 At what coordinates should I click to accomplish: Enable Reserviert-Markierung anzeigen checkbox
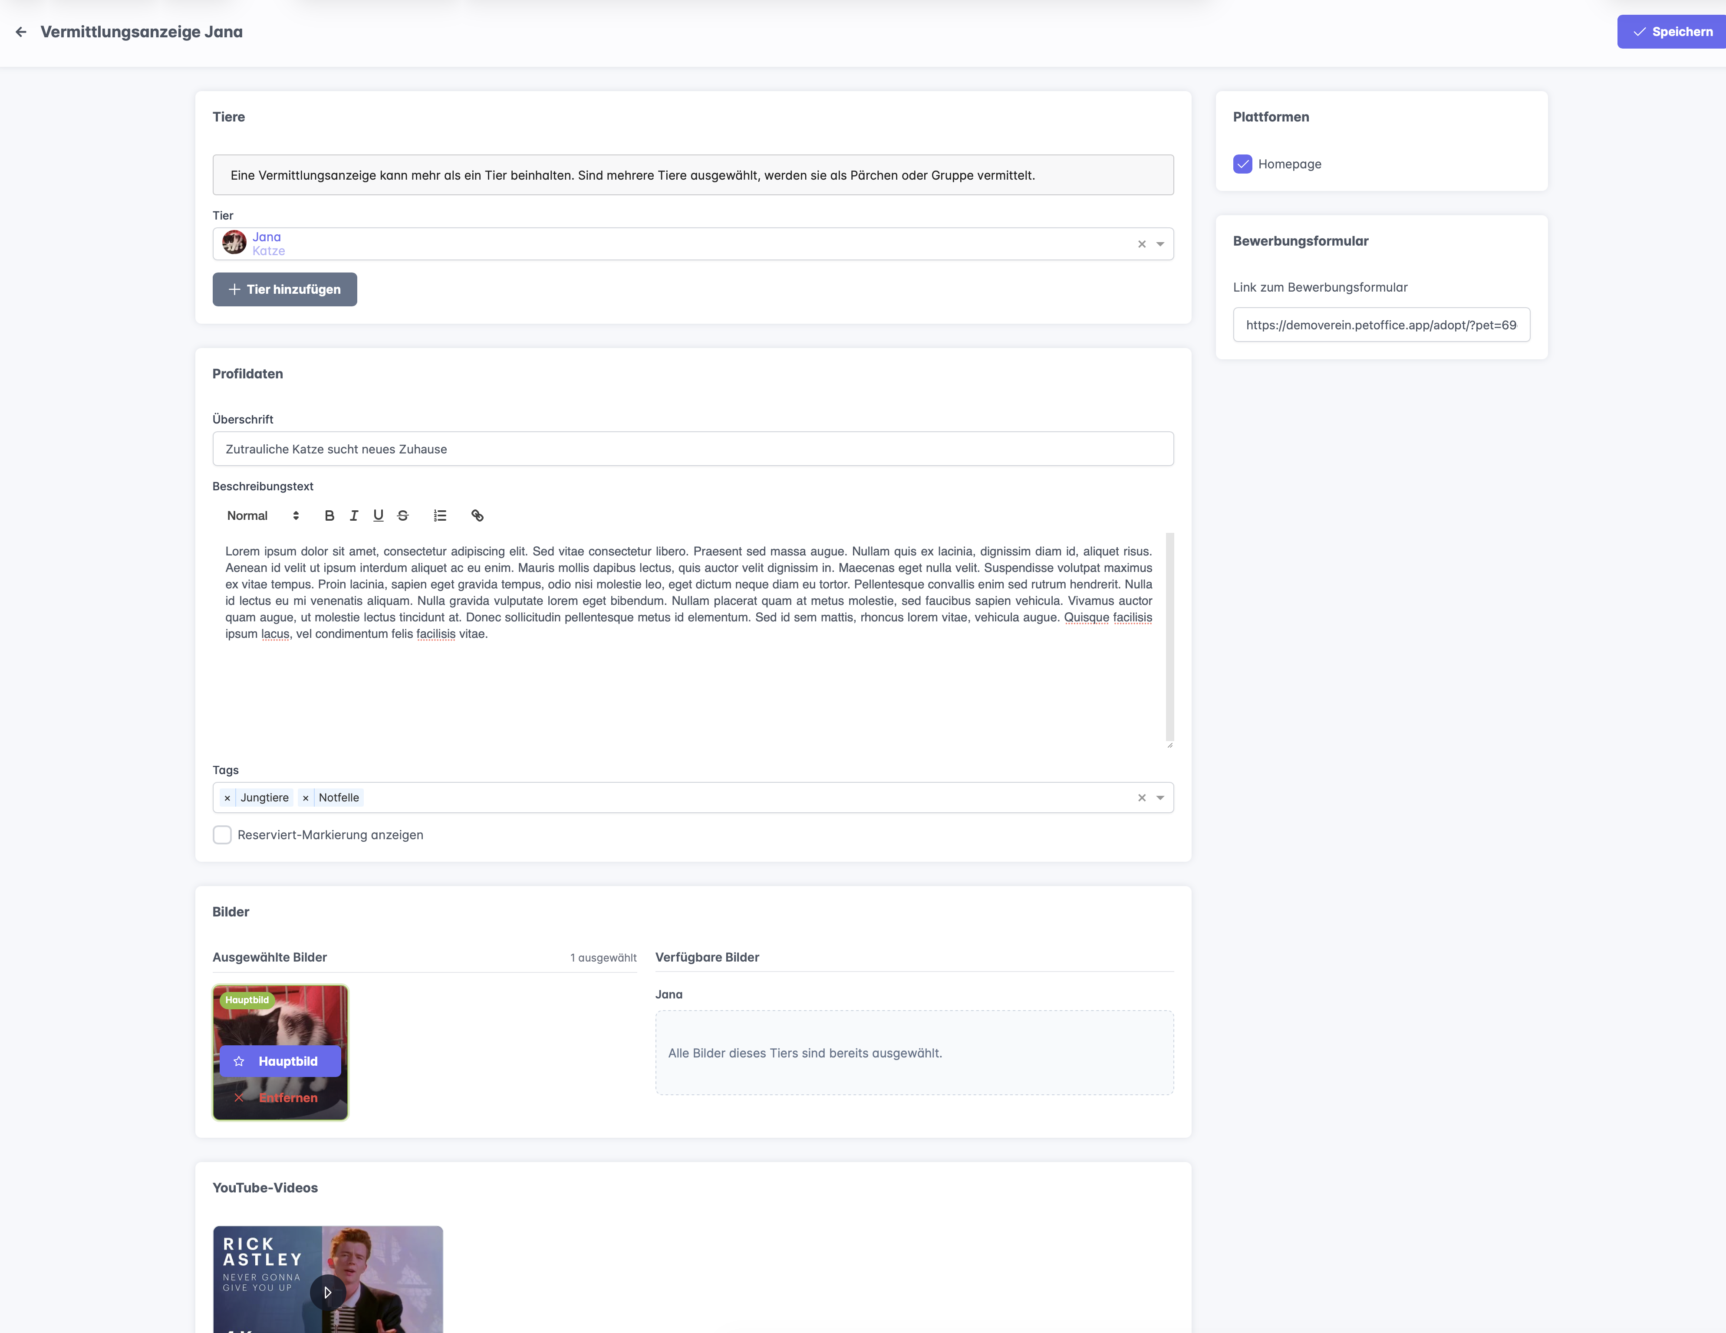coord(222,834)
